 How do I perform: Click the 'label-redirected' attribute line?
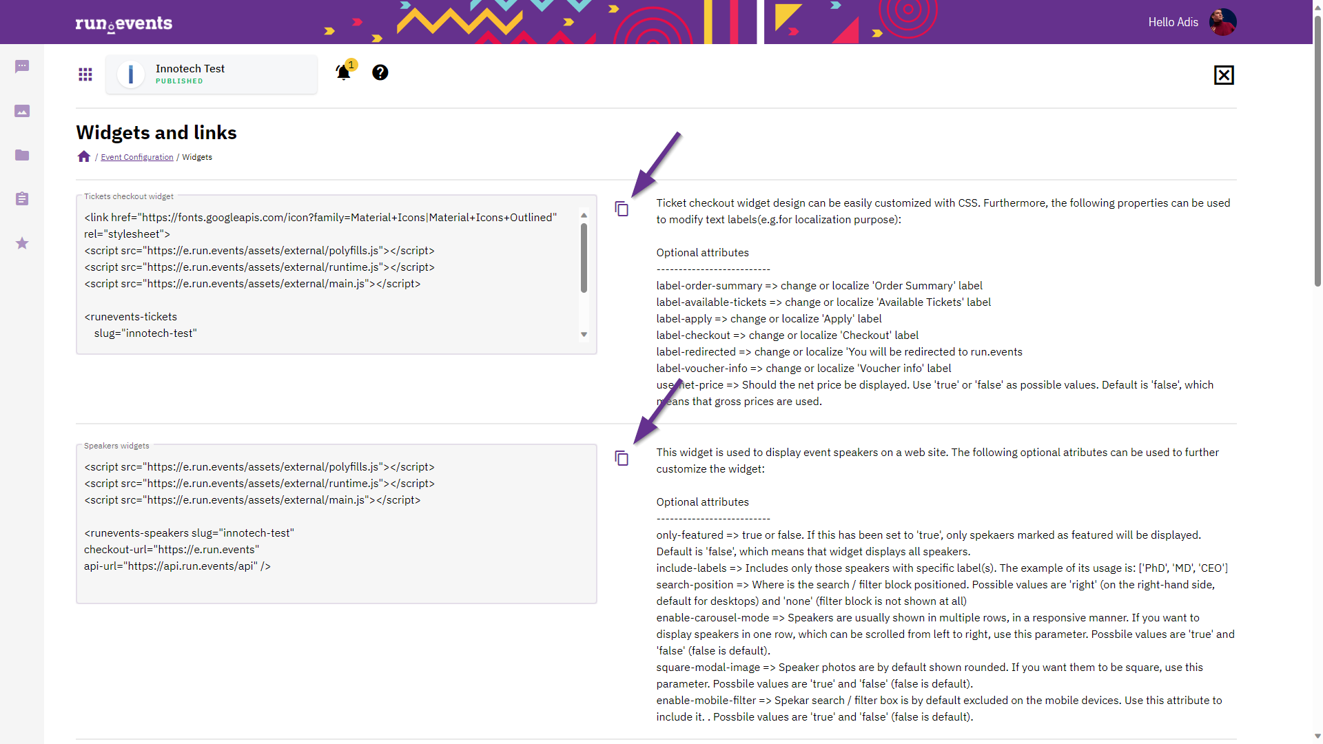[x=839, y=352]
